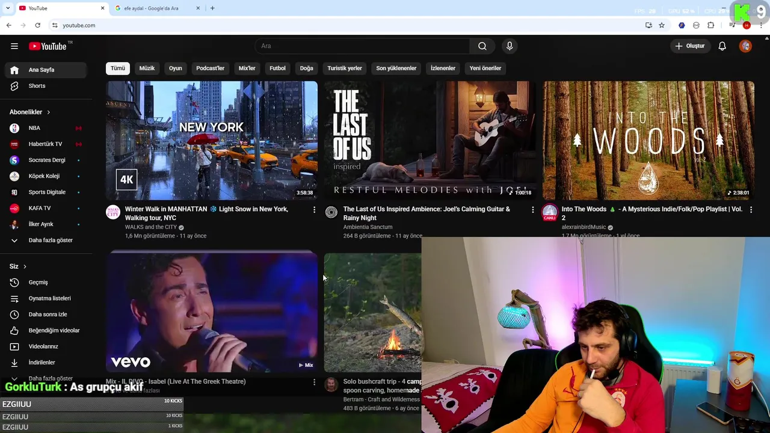This screenshot has height=433, width=770.
Task: Open Last of Us inspired thumbnail
Action: point(430,140)
